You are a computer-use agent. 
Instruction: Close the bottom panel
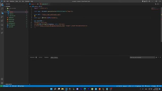point(160,57)
